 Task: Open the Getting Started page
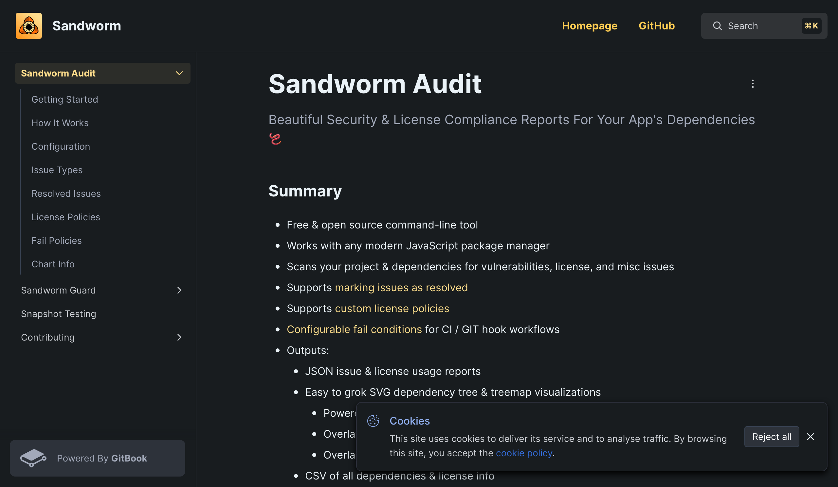[x=65, y=100]
